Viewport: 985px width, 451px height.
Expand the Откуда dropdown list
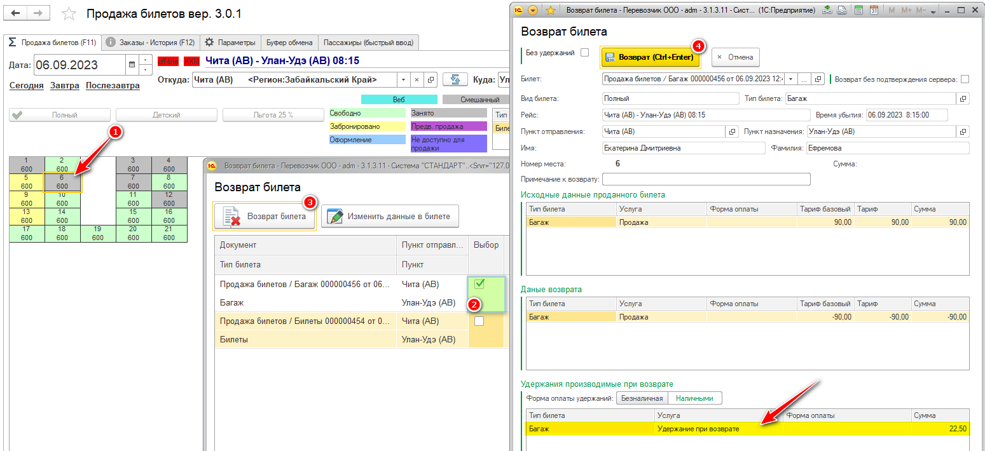[403, 80]
